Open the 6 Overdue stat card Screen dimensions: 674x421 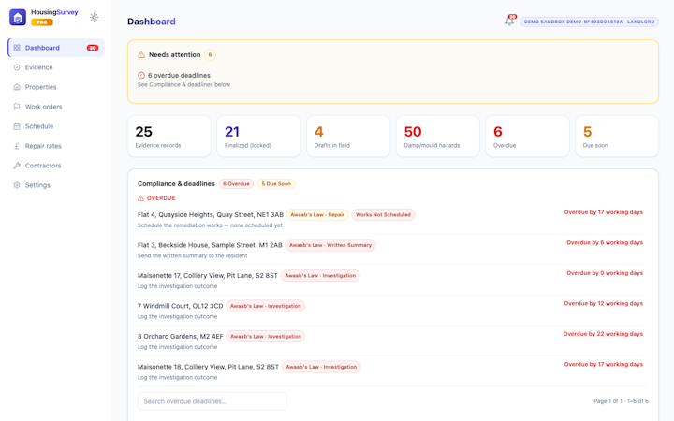click(527, 137)
